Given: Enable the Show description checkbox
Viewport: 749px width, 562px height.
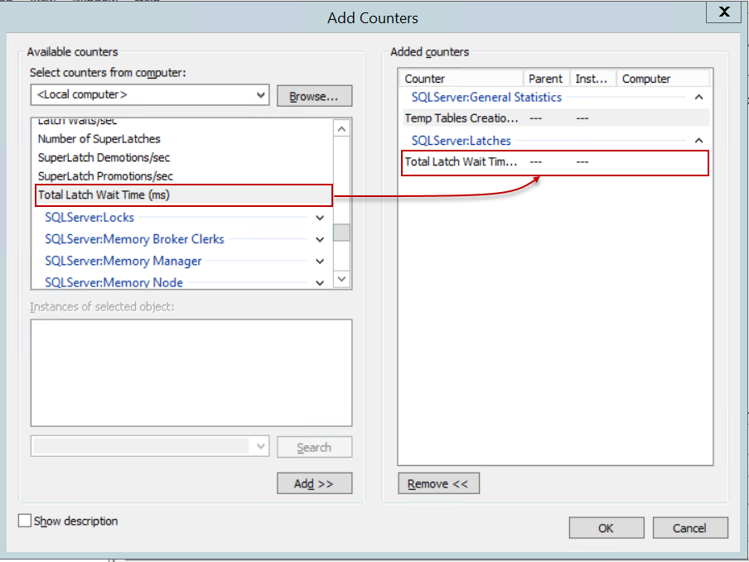Looking at the screenshot, I should [25, 521].
